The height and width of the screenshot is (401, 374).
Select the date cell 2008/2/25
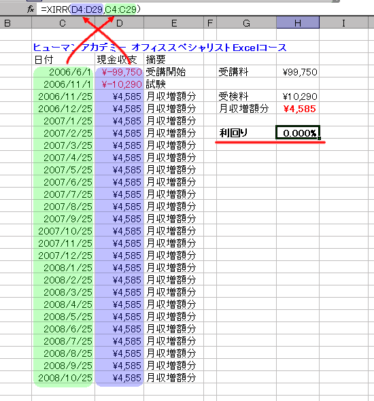tap(63, 280)
